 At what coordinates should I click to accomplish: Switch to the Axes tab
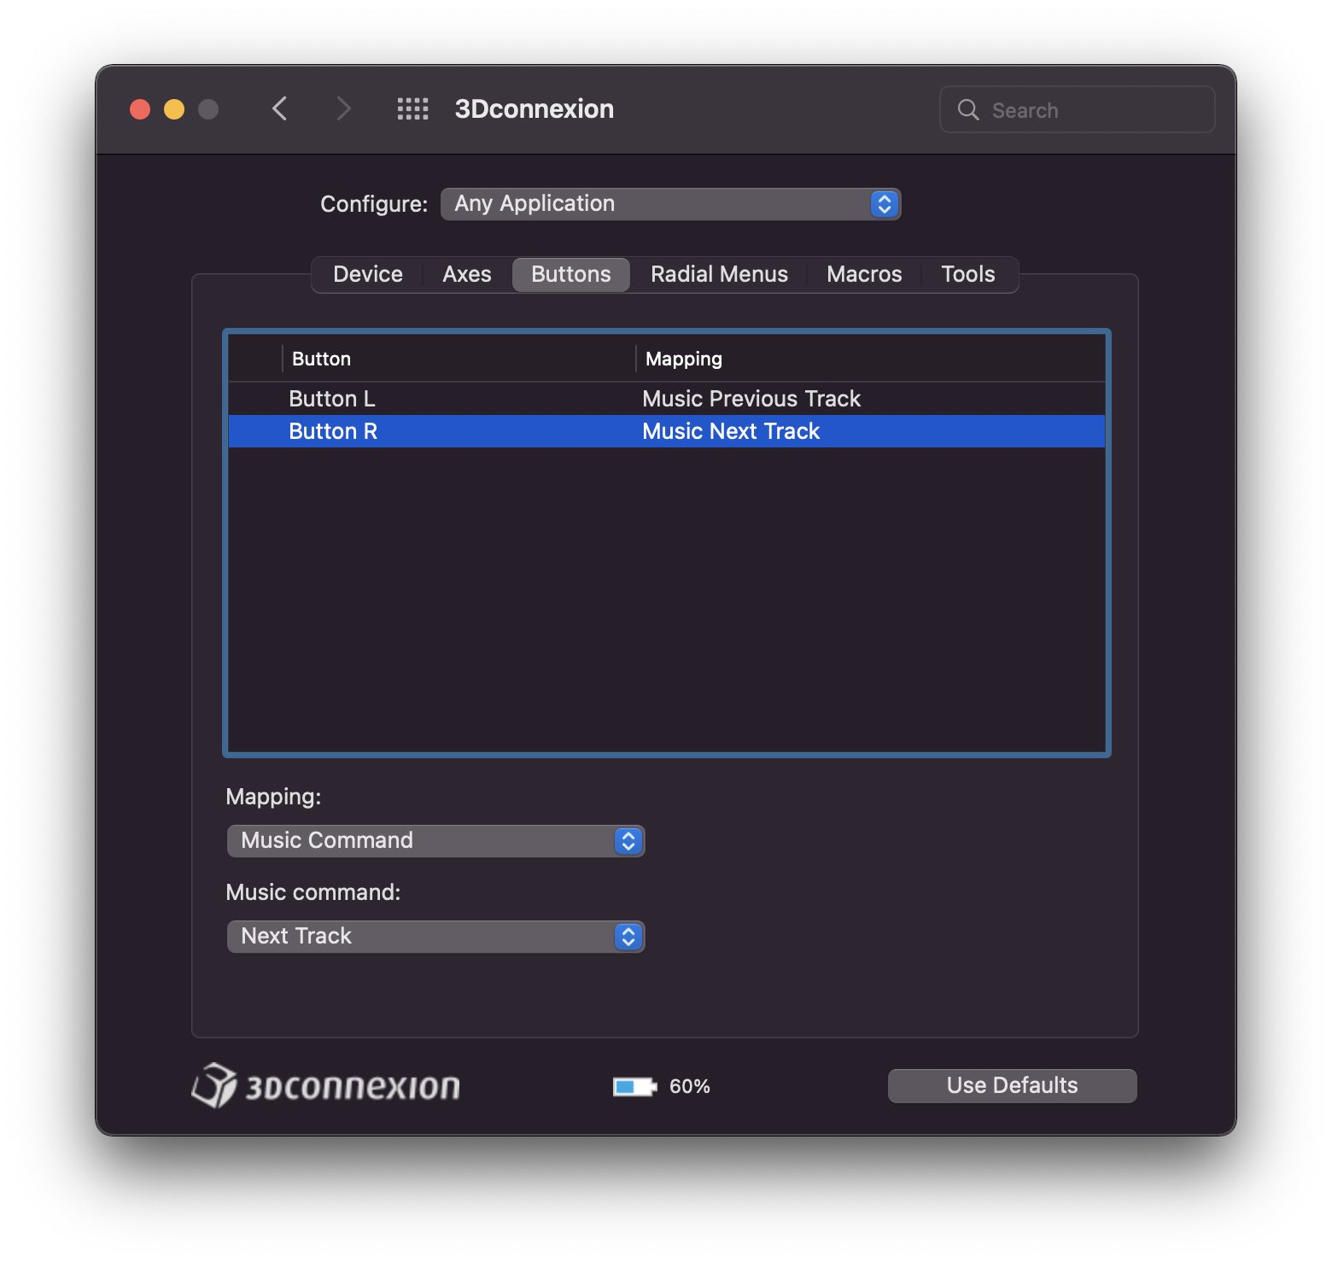click(x=467, y=274)
